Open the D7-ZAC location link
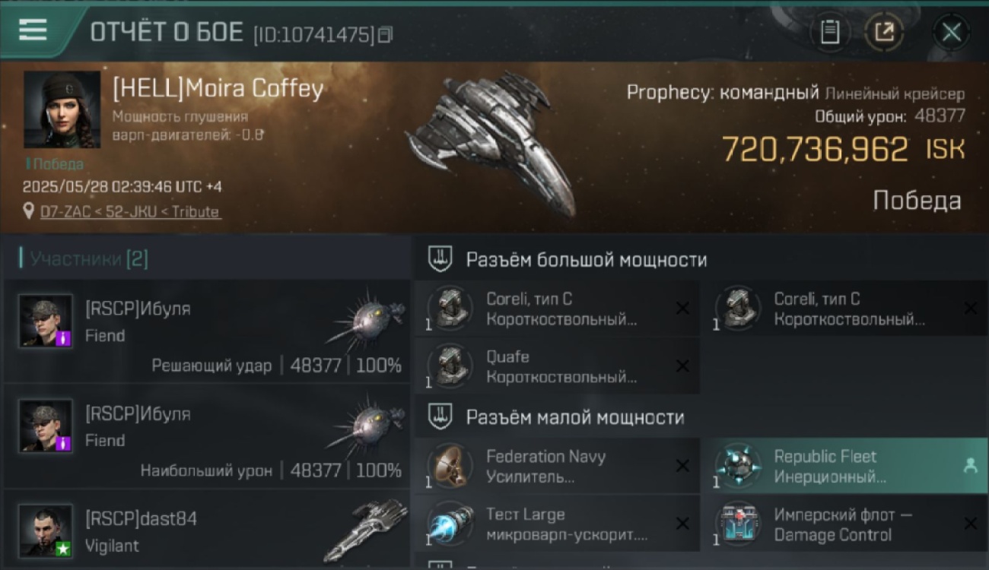 coord(130,212)
